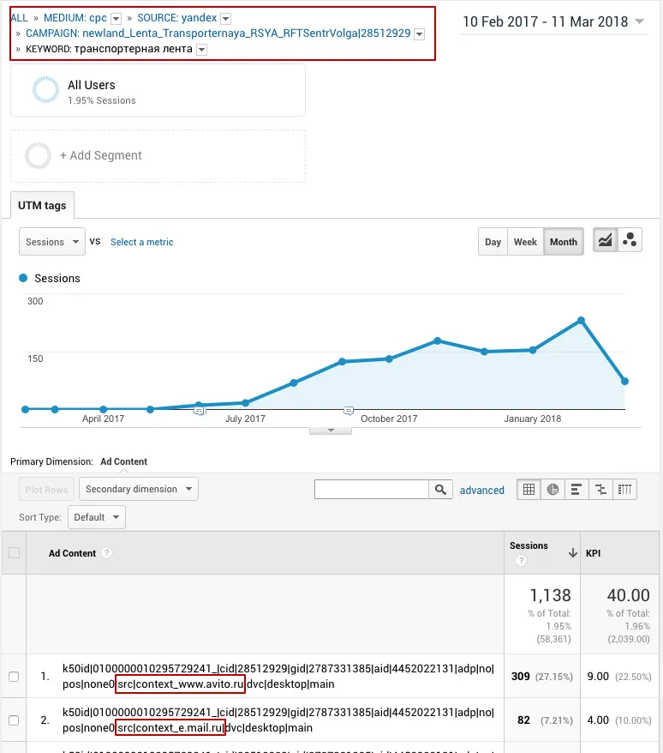Click the ALL breadcrumb link
This screenshot has height=753, width=663.
pos(19,18)
